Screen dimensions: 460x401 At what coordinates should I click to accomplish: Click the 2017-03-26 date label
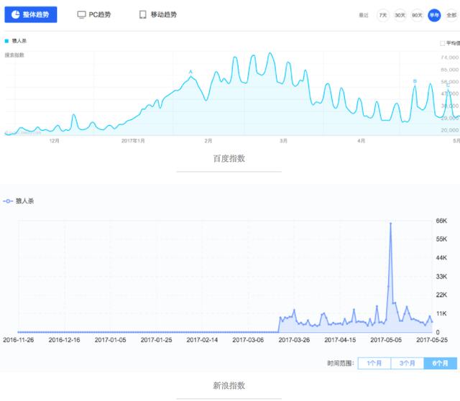click(294, 340)
